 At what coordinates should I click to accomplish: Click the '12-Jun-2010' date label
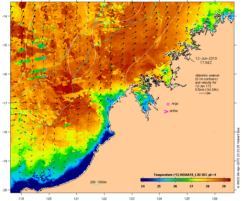tap(206, 59)
